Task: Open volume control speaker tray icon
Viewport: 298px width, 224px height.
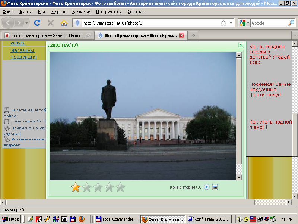Action: pyautogui.click(x=239, y=219)
